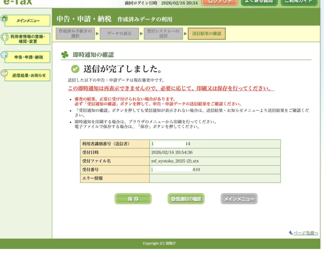This screenshot has width=324, height=254.
Task: Click the file name mf_syotoku_2025 (2).xtx
Action: point(175,161)
